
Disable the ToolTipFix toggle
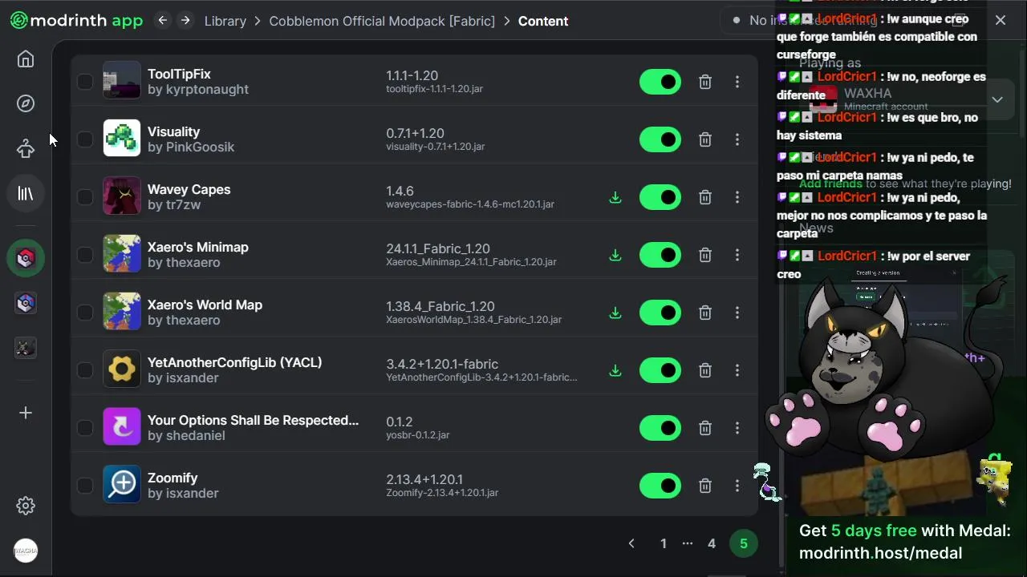(660, 82)
